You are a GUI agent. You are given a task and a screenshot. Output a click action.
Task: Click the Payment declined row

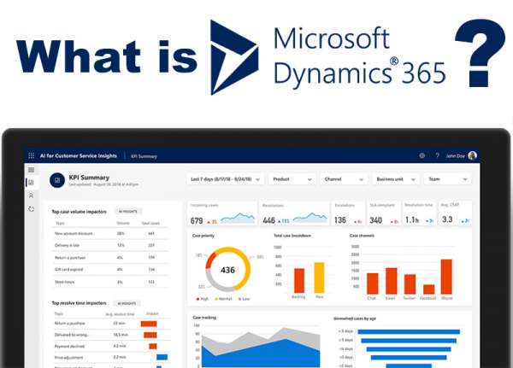click(111, 346)
